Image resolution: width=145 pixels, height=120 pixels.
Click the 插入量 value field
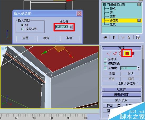pos(62,27)
